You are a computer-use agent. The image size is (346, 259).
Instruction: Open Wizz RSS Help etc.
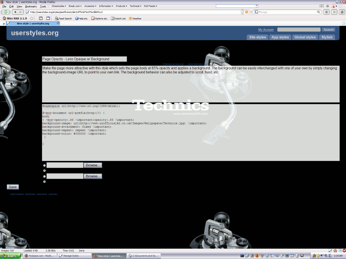coord(81,19)
